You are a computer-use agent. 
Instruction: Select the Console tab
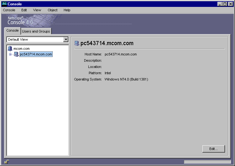(13, 31)
